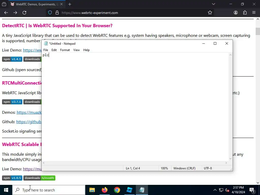Click the UTF-8 encoding status entry
Viewport: 260px width, 195px height.
(208, 168)
